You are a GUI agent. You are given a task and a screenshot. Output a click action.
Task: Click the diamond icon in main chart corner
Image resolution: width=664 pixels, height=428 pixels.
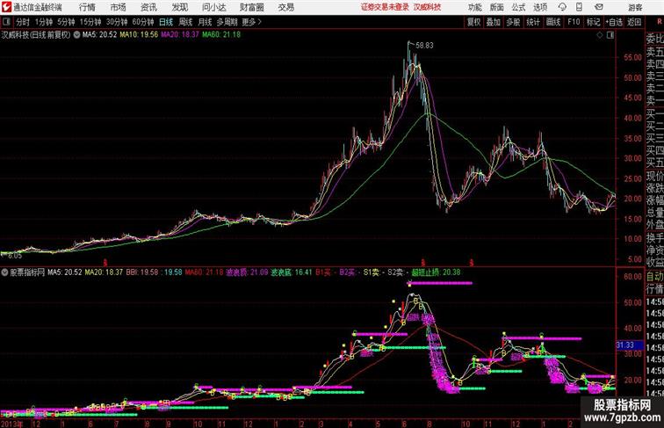tap(600, 35)
